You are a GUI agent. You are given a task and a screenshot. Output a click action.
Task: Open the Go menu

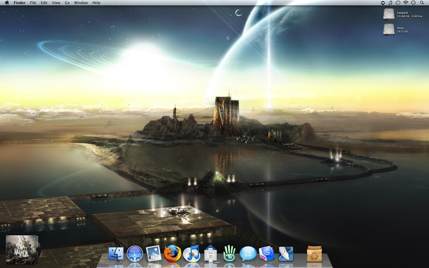pos(67,3)
